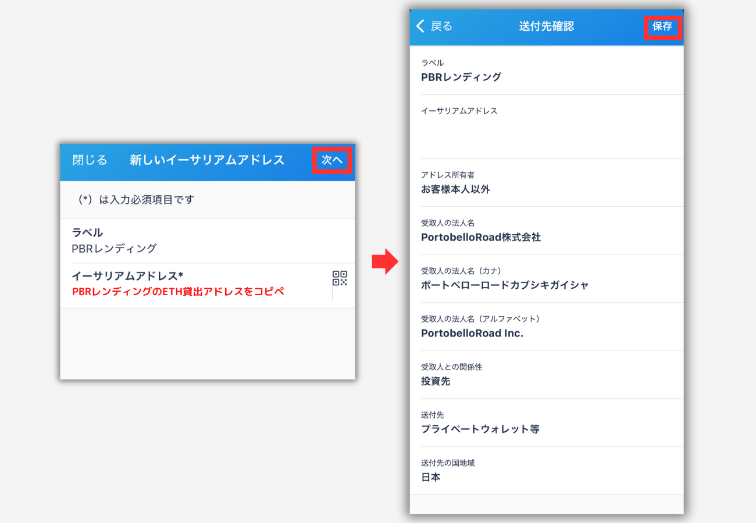Edit the ラベル field containing PBRレンディング

208,241
